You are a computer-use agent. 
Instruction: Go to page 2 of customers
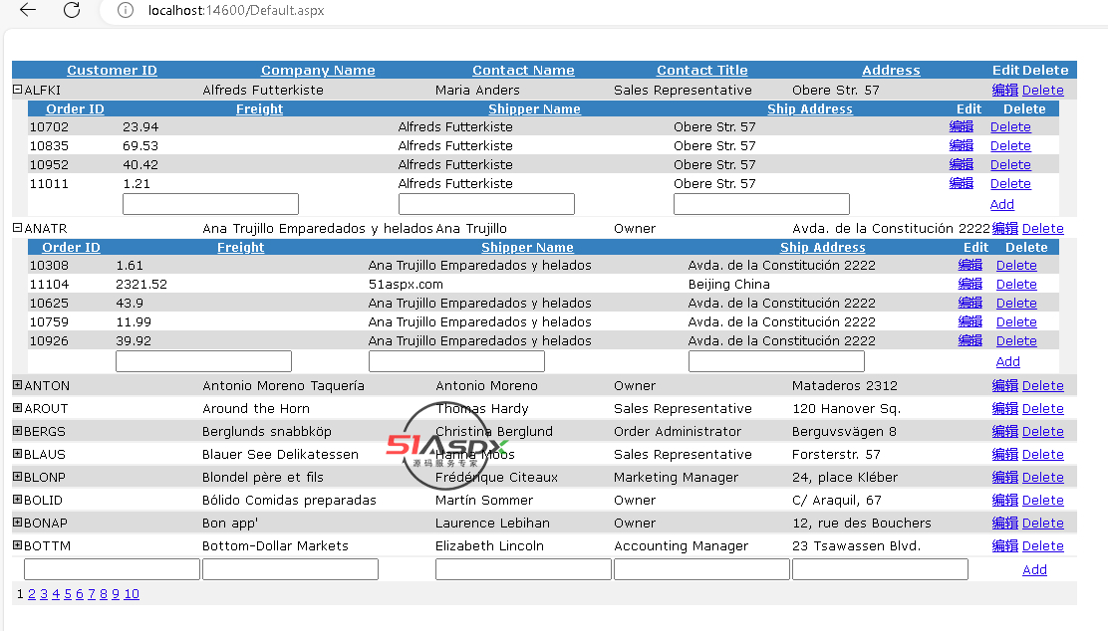pos(32,594)
